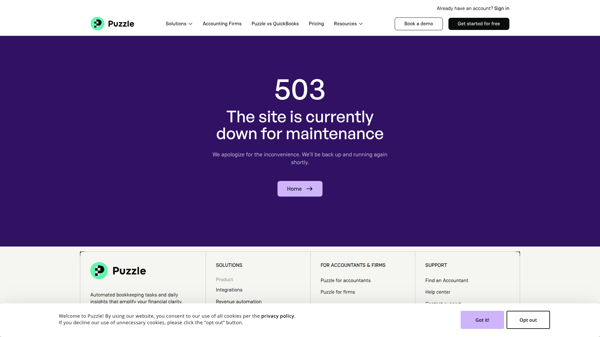Open the Accounting Firms page
This screenshot has width=600, height=337.
click(x=222, y=24)
